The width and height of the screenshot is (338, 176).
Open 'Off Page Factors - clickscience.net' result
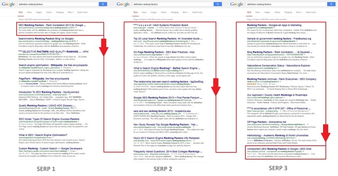[x=267, y=122]
